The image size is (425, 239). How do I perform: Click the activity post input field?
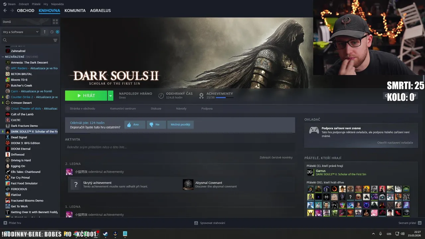click(x=180, y=147)
